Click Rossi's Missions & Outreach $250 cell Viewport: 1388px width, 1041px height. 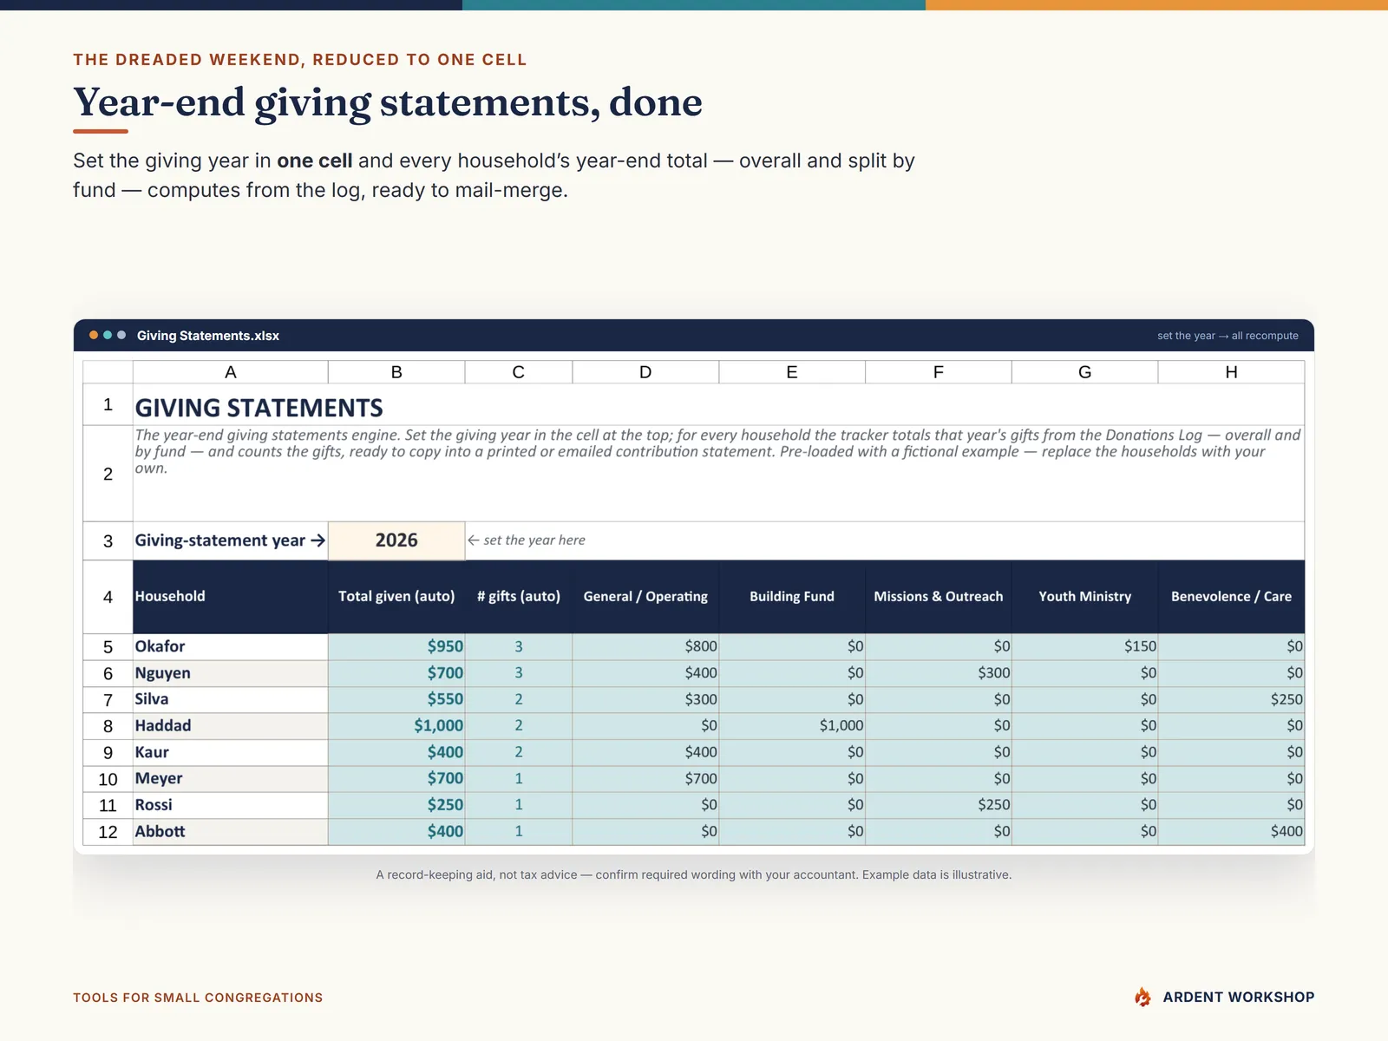click(x=939, y=805)
